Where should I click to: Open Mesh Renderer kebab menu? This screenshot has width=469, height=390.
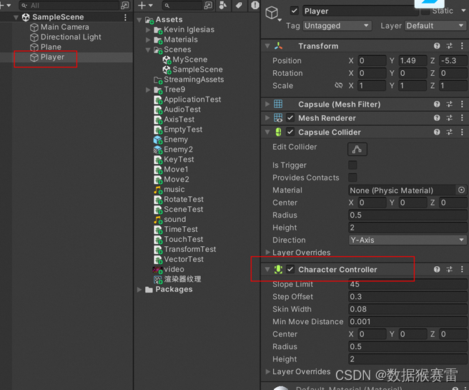pyautogui.click(x=462, y=118)
